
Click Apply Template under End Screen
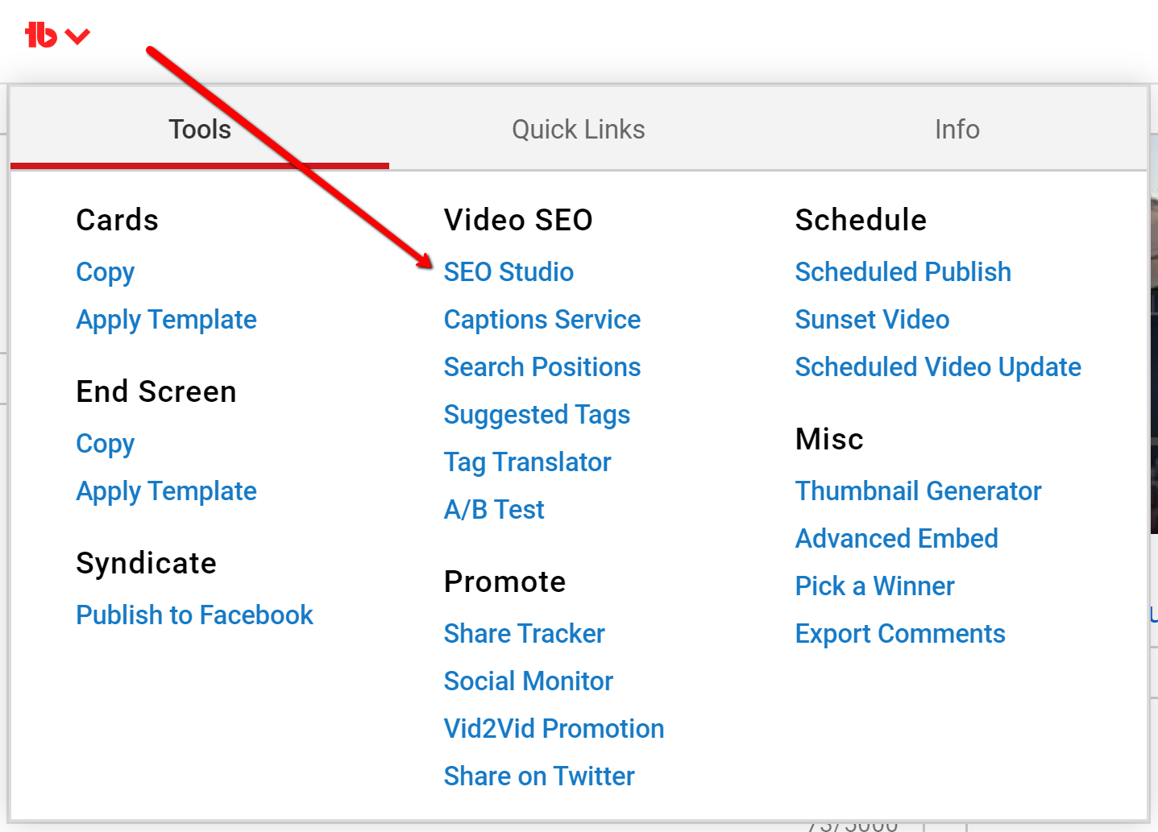166,491
